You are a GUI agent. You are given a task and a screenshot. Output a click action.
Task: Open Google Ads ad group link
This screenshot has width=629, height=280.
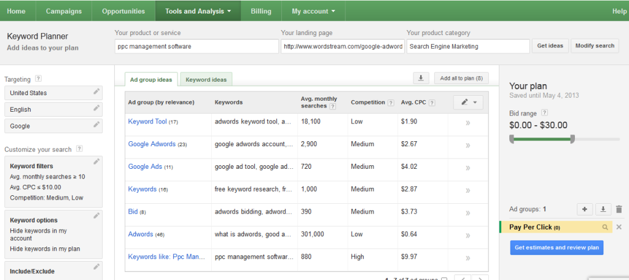[x=145, y=166]
